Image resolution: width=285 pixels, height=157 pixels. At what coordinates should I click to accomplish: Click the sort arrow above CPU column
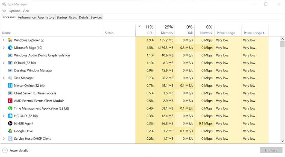(140, 26)
